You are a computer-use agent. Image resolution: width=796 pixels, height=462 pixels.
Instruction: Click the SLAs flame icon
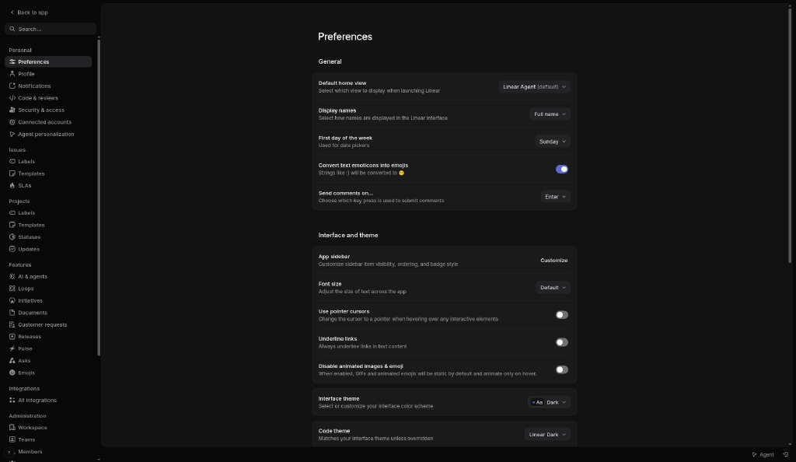click(x=12, y=186)
